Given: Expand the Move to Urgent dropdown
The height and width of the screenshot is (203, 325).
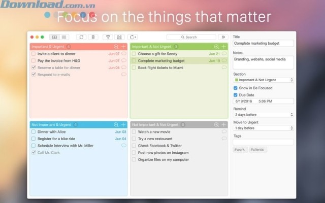Looking at the screenshot, I should [x=263, y=128].
